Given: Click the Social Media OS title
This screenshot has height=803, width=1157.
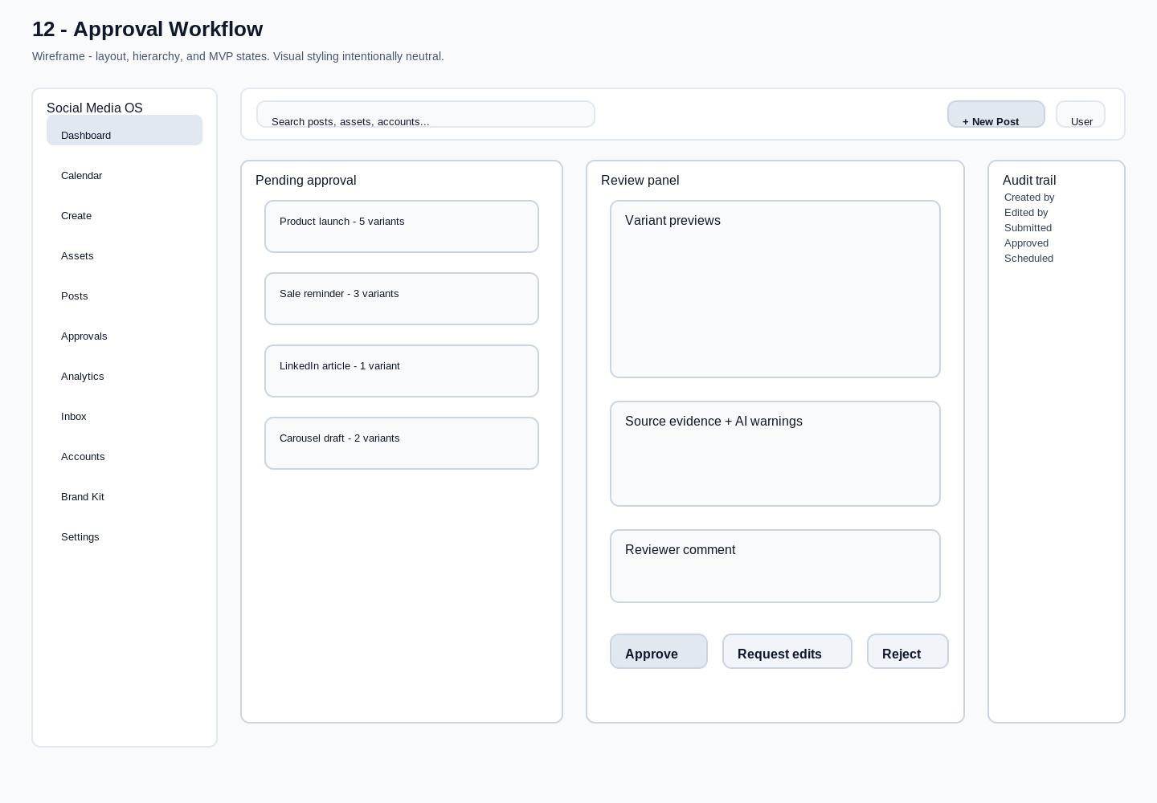Looking at the screenshot, I should point(95,108).
